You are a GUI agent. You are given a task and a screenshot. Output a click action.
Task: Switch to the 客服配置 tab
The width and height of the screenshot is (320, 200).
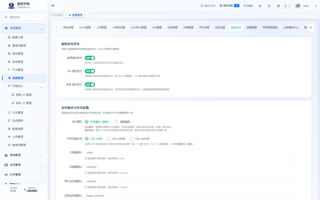(252, 27)
